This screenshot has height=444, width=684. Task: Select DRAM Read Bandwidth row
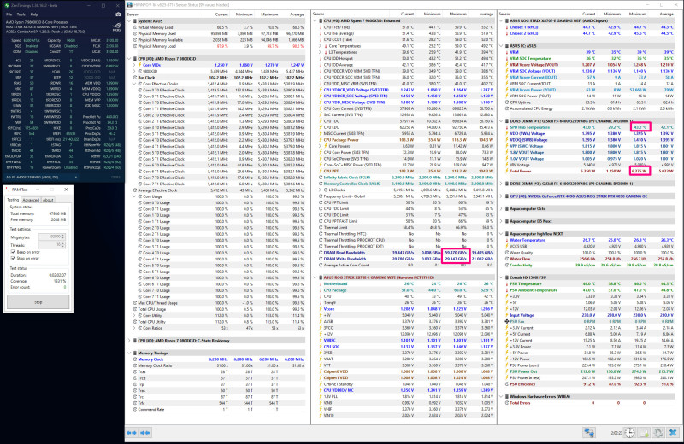click(x=406, y=253)
